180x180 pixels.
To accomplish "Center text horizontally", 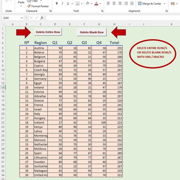I will coord(114,4).
